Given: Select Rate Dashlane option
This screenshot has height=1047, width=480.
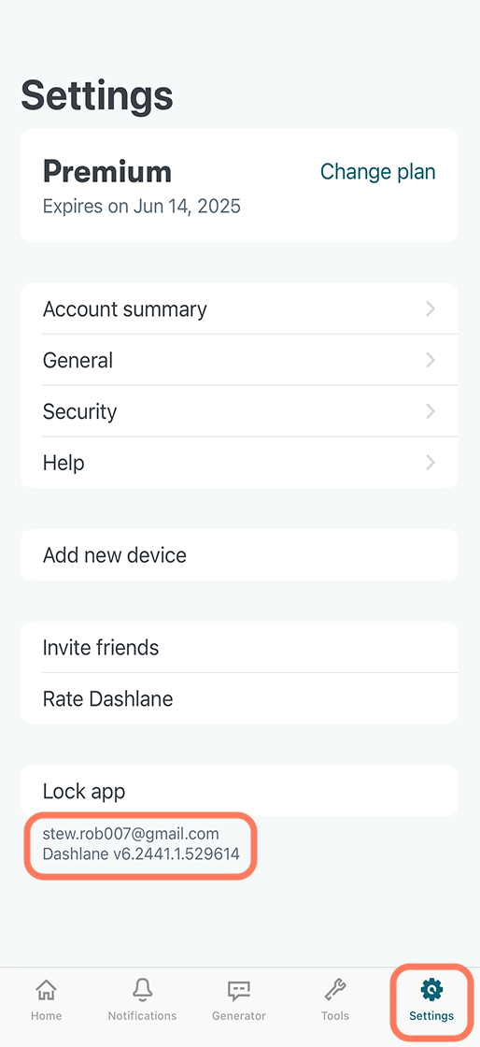Looking at the screenshot, I should [239, 698].
